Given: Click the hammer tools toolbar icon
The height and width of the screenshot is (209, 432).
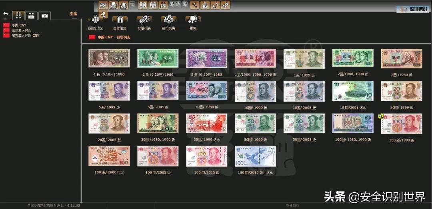Looking at the screenshot, I should point(195,5).
